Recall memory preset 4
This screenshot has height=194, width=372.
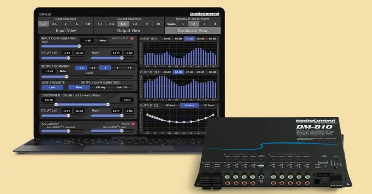point(215,24)
